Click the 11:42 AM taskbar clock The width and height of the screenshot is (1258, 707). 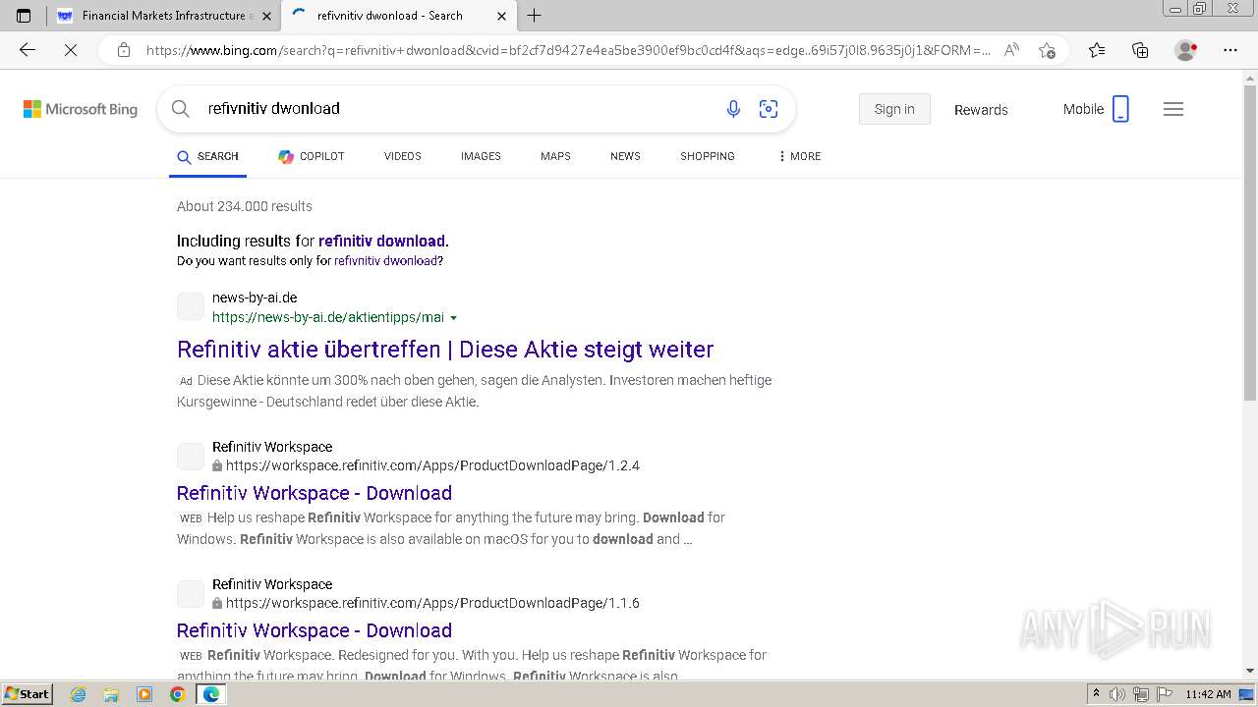pyautogui.click(x=1208, y=694)
